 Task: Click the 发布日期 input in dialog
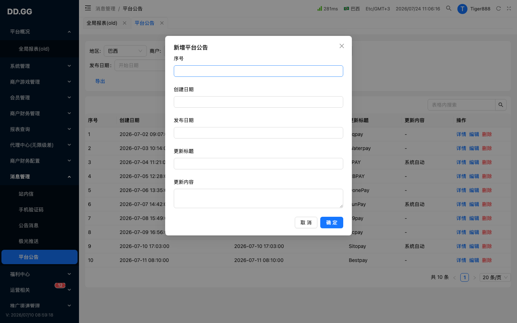[x=258, y=133]
